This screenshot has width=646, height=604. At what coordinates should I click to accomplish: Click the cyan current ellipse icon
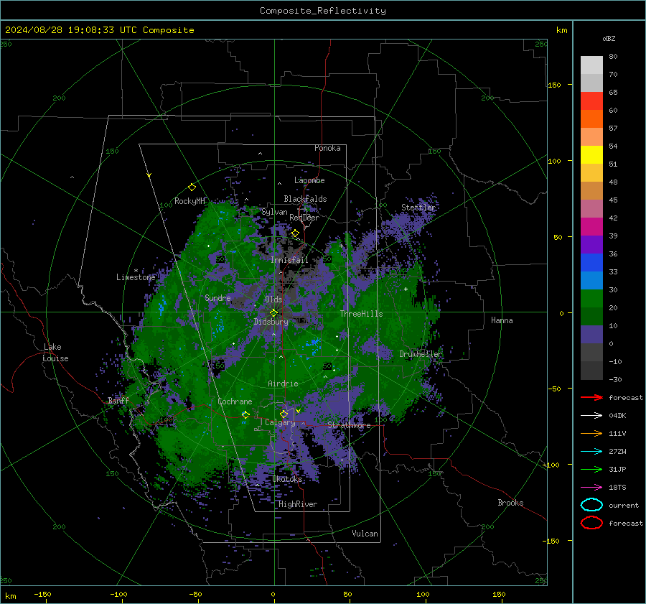[x=591, y=505]
